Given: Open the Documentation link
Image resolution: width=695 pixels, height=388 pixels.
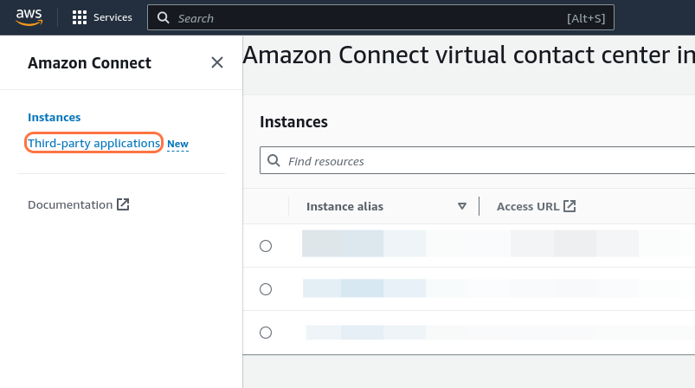Looking at the screenshot, I should coord(69,205).
